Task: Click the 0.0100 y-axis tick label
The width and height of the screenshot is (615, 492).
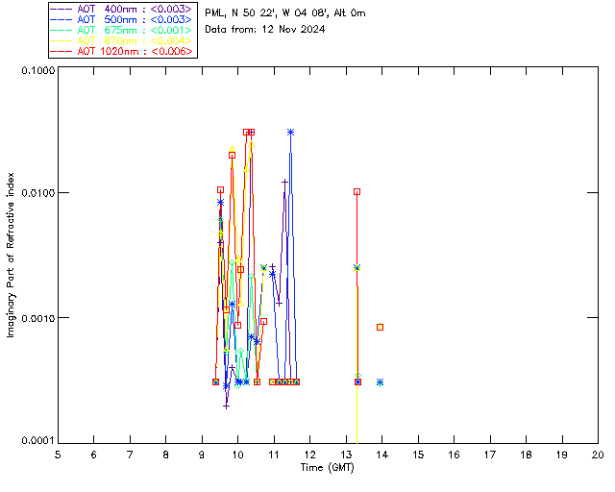Action: tap(35, 194)
